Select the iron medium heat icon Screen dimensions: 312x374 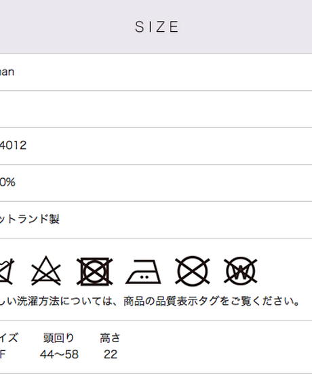point(143,272)
